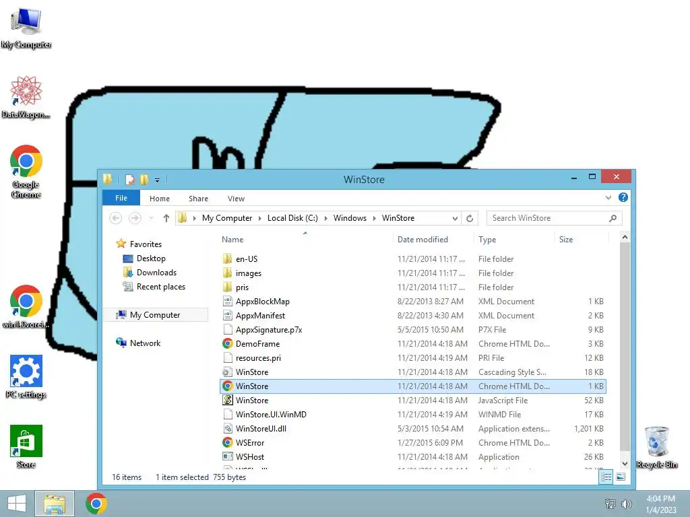Click the Properties quick access toolbar icon
Screen dimensions: 690x517
(x=130, y=179)
